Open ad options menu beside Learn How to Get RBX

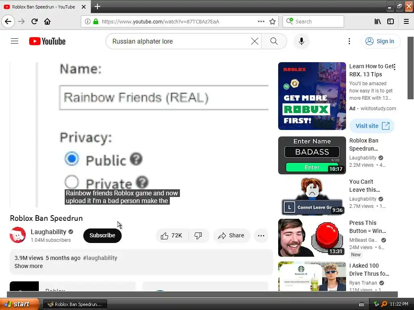click(395, 67)
